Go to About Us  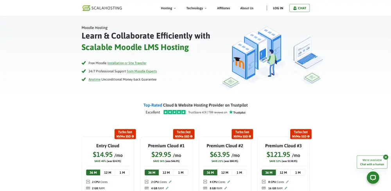247,8
